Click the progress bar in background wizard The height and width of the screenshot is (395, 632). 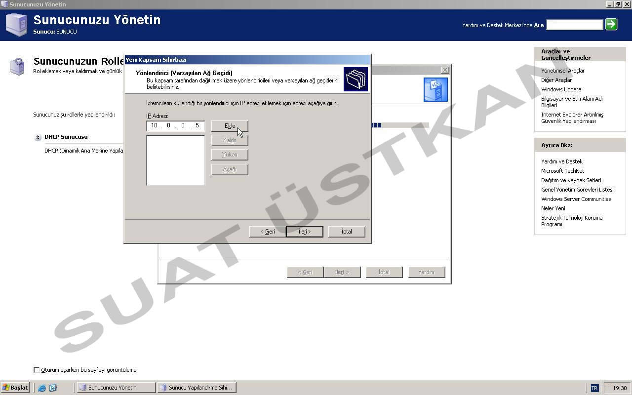tap(400, 125)
